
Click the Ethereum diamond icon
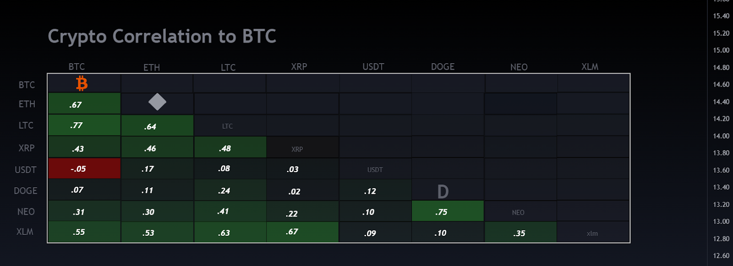[x=157, y=102]
